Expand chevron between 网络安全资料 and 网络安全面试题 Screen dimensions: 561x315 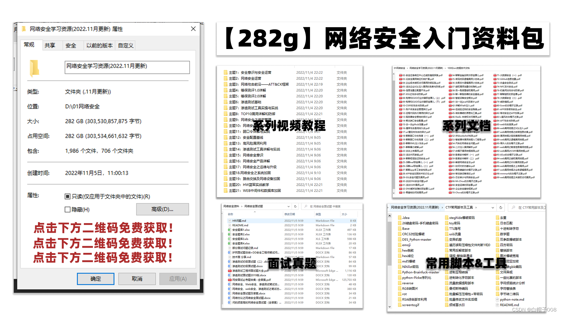pyautogui.click(x=242, y=206)
